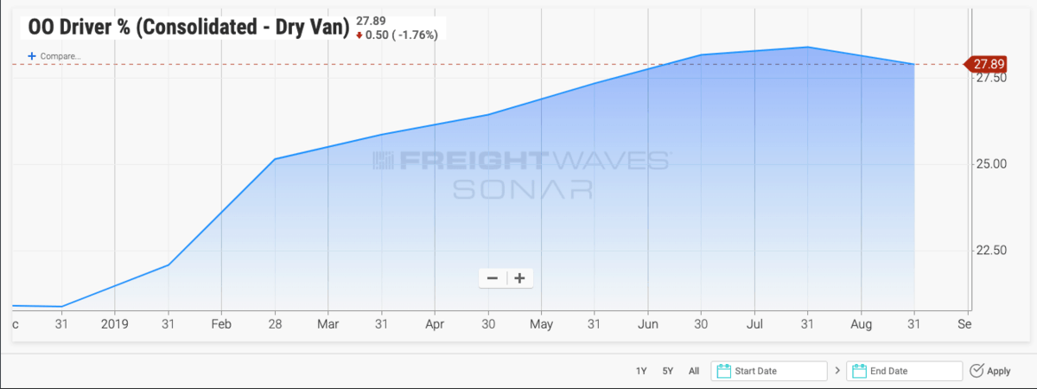Click the 2019 x-axis label

115,324
